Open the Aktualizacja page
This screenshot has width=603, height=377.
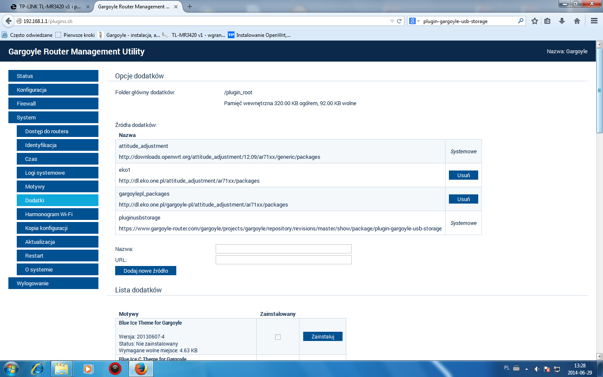(x=57, y=242)
